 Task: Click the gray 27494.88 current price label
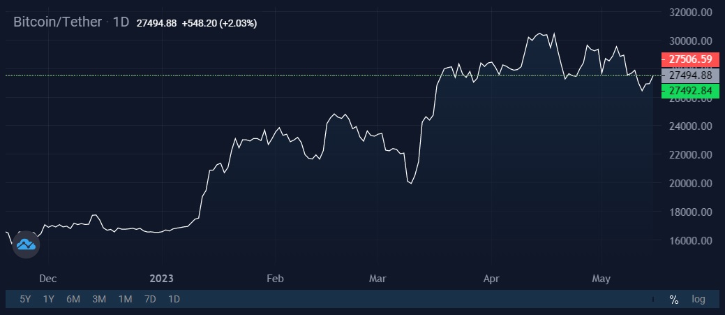690,75
